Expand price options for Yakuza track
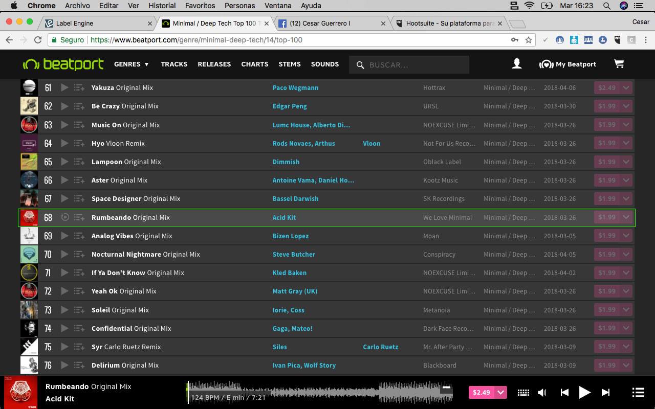This screenshot has height=409, width=655. coord(626,87)
